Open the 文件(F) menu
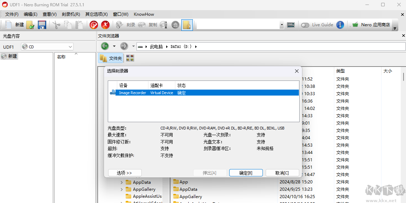406x203 pixels. (12, 14)
